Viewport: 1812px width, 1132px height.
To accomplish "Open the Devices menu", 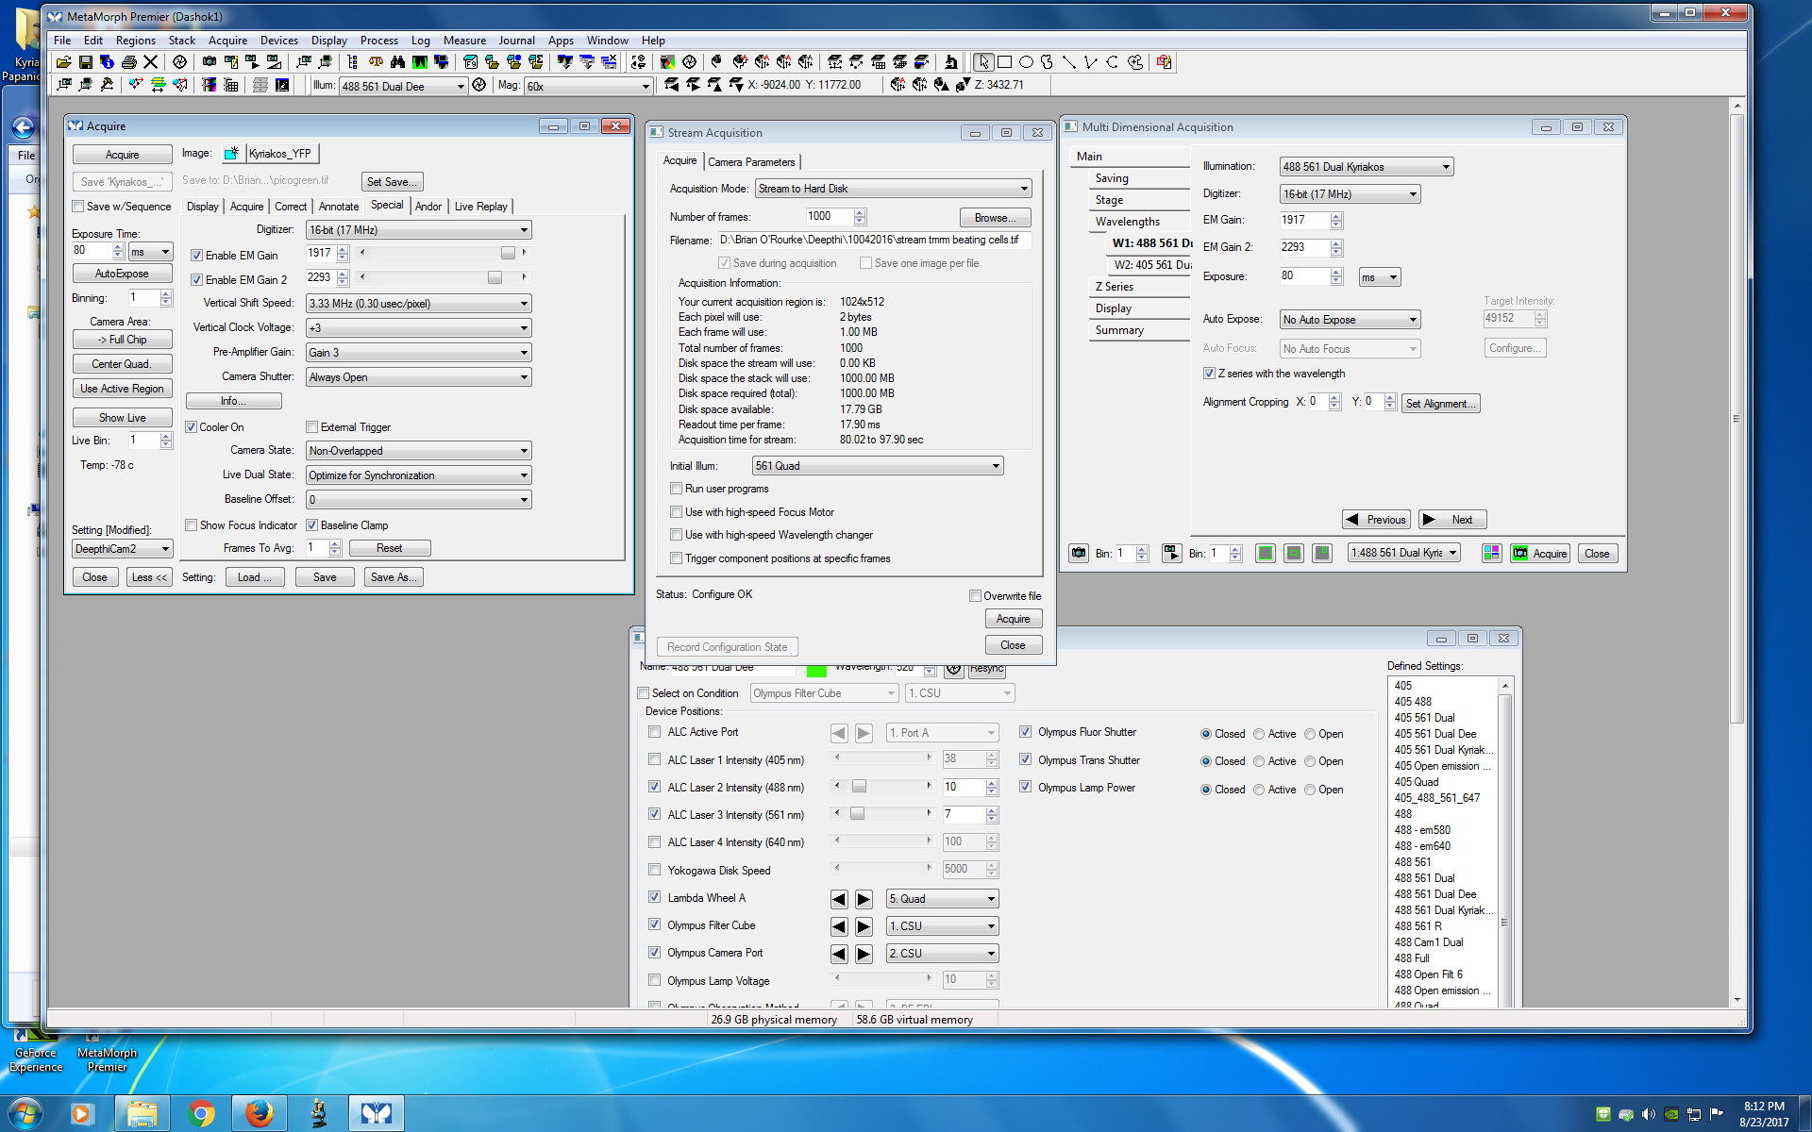I will tap(278, 41).
